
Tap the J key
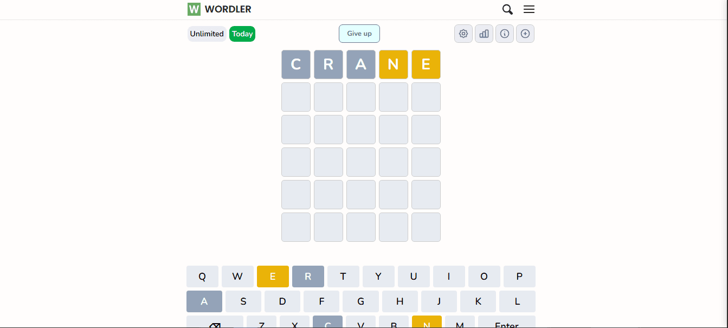pyautogui.click(x=439, y=301)
